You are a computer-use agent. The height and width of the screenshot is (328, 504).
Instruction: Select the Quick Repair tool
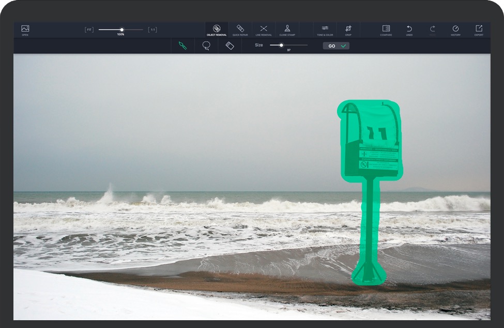[240, 29]
